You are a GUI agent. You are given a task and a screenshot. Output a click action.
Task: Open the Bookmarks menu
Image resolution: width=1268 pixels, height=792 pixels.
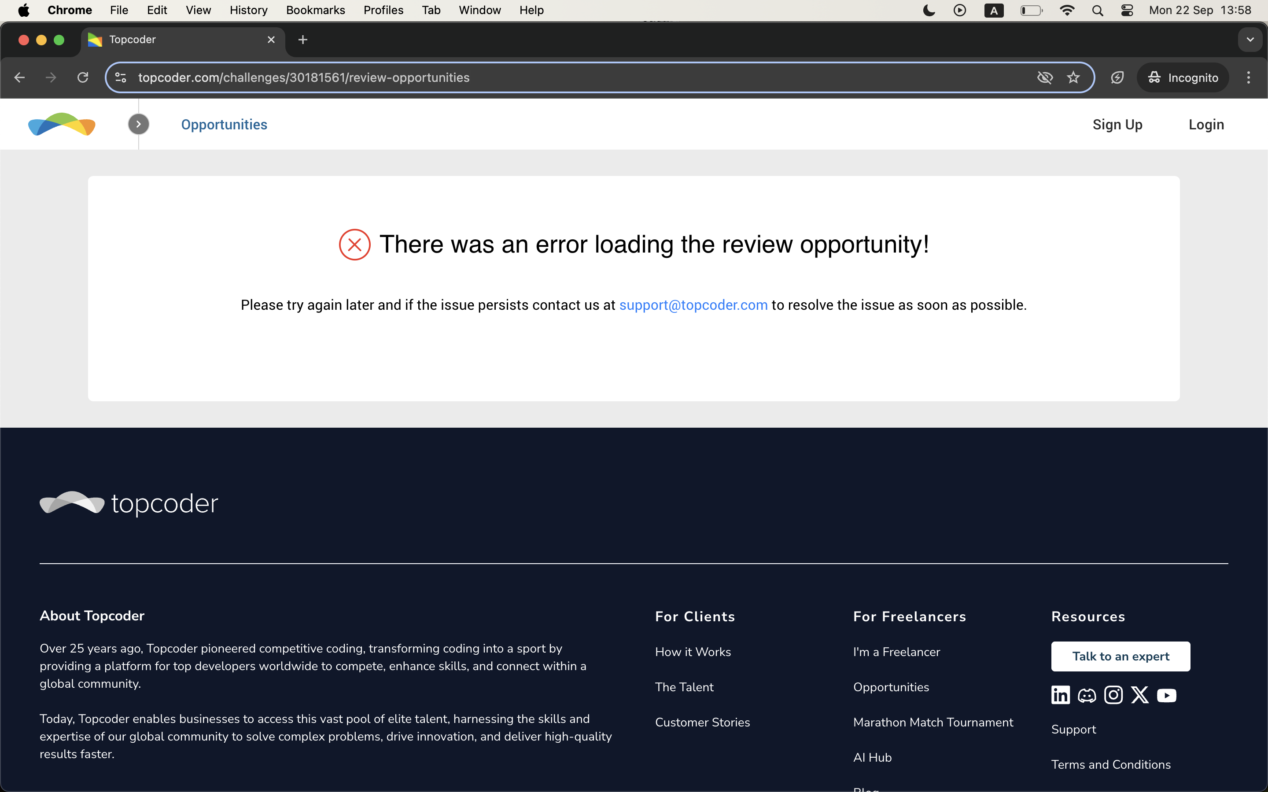click(x=315, y=10)
